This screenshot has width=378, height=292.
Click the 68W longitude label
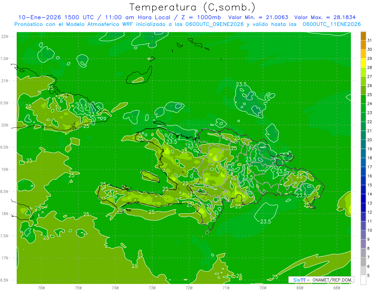click(x=337, y=288)
